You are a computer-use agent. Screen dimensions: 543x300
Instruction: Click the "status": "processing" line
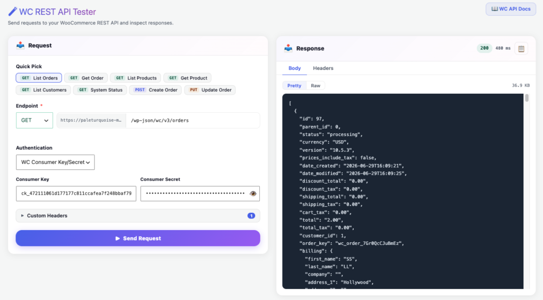click(331, 134)
